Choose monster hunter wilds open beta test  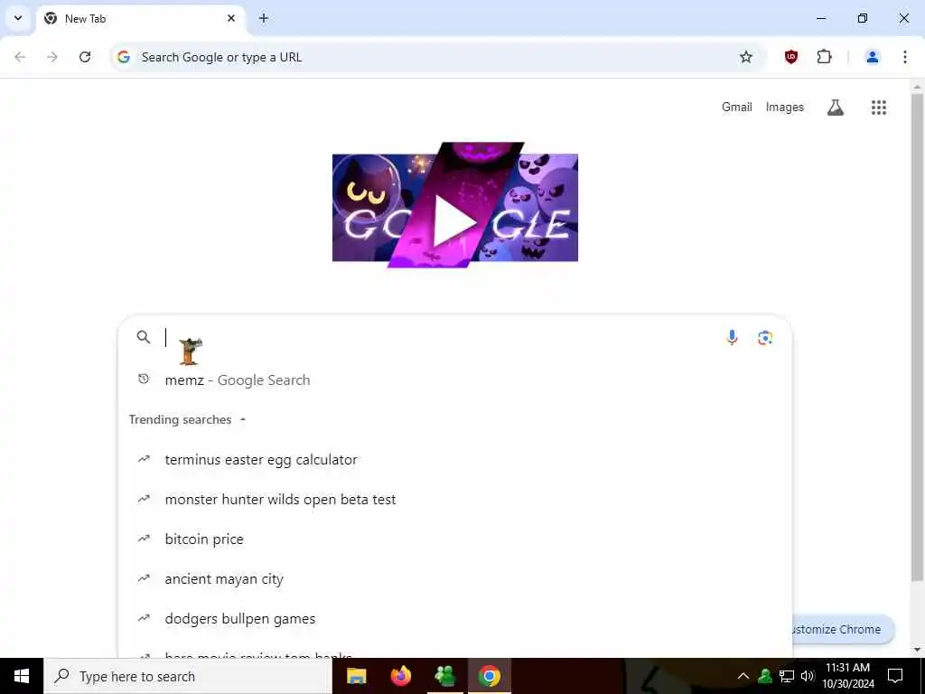tap(455, 499)
